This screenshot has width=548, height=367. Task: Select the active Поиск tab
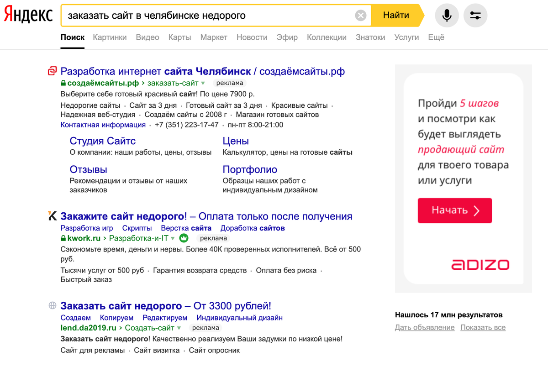[x=73, y=37]
